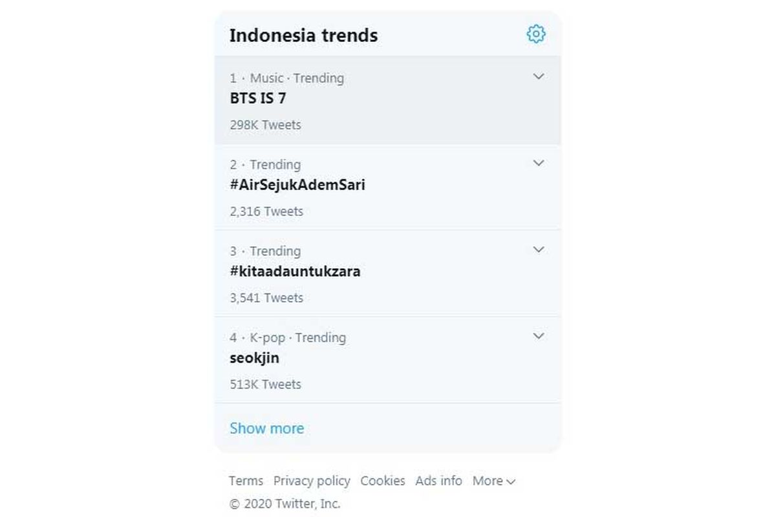The image size is (776, 517).
Task: Open chevron menu for #AirSejukAdemSari trend
Action: tap(538, 164)
